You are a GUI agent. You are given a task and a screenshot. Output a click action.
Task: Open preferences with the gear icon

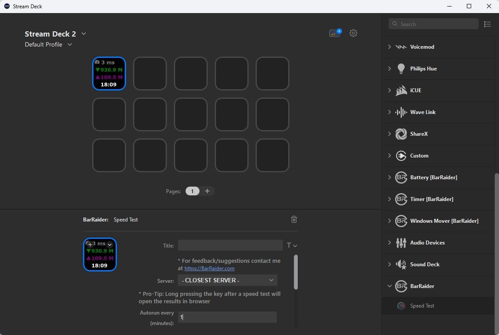click(x=353, y=33)
